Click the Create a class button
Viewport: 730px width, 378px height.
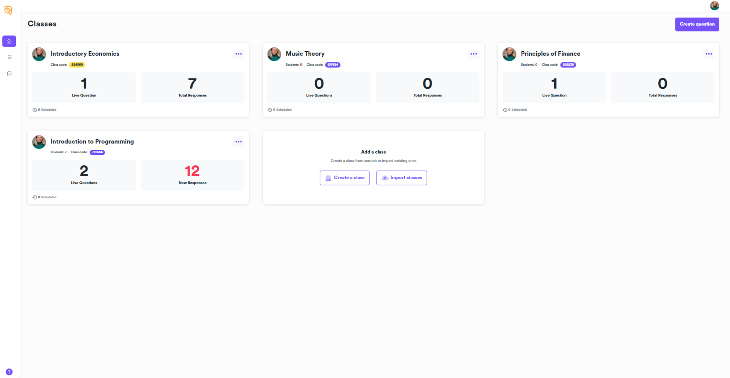(344, 178)
